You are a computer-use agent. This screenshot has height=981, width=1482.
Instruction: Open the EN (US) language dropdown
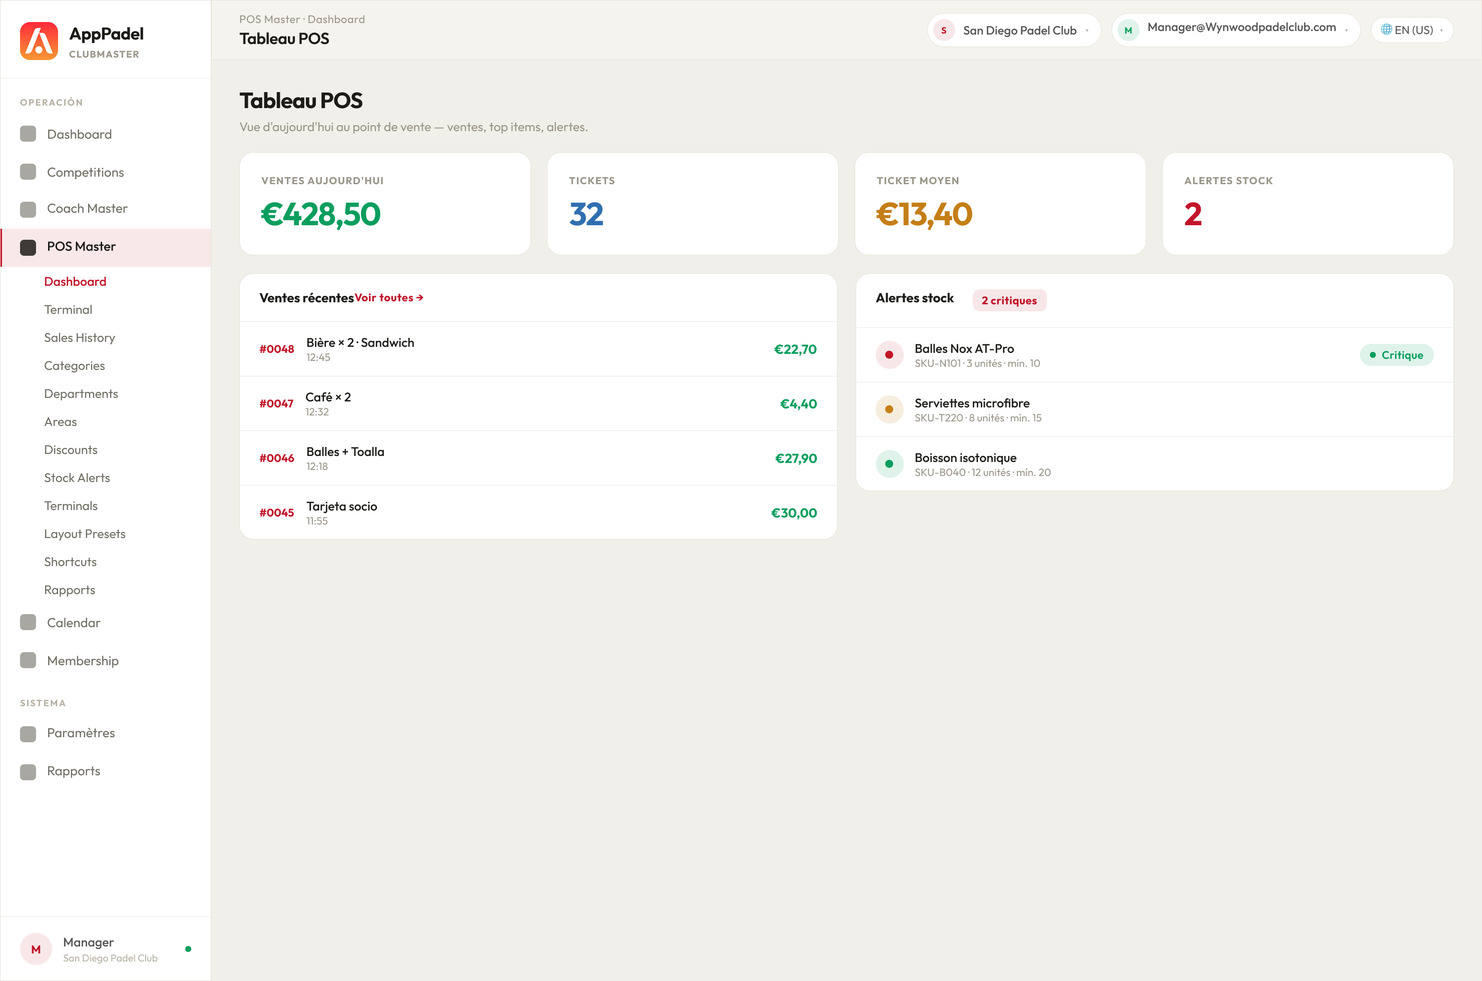tap(1412, 30)
